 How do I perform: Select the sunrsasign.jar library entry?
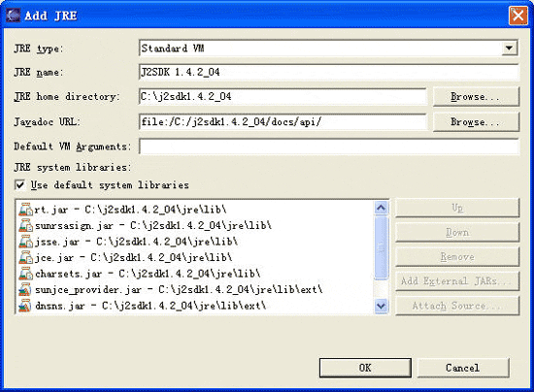146,226
